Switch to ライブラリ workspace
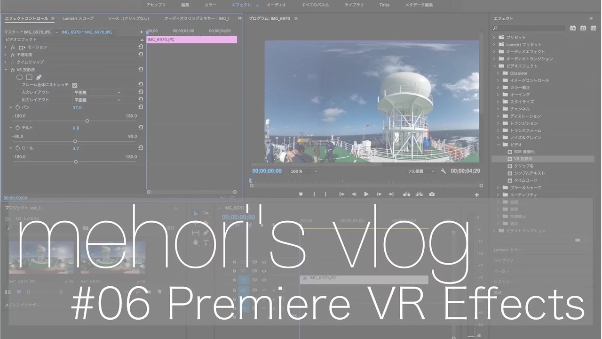Screen dimensions: 602x339 point(354,5)
